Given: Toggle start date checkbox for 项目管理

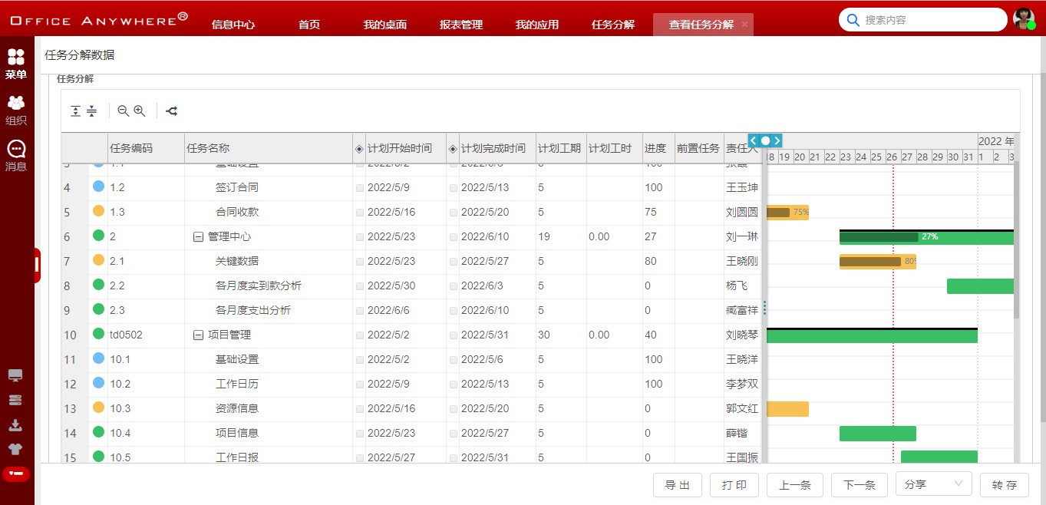Looking at the screenshot, I should (x=360, y=335).
